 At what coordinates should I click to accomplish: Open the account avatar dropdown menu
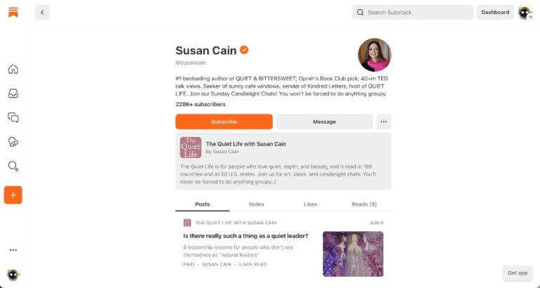pos(525,12)
